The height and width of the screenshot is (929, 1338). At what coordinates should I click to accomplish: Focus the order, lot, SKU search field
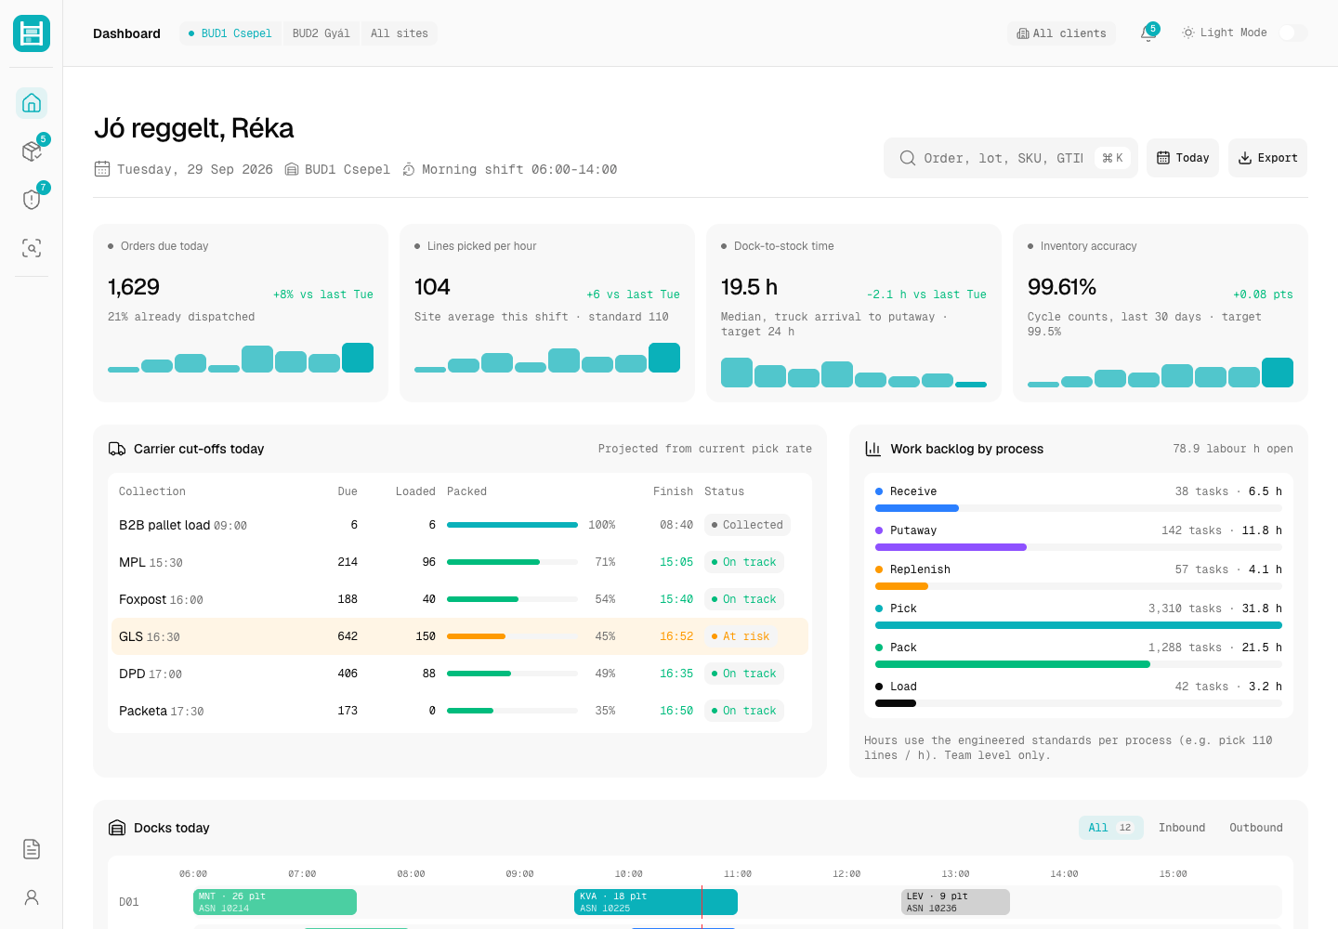tap(1011, 158)
